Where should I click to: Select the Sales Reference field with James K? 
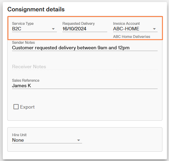pos(85,85)
